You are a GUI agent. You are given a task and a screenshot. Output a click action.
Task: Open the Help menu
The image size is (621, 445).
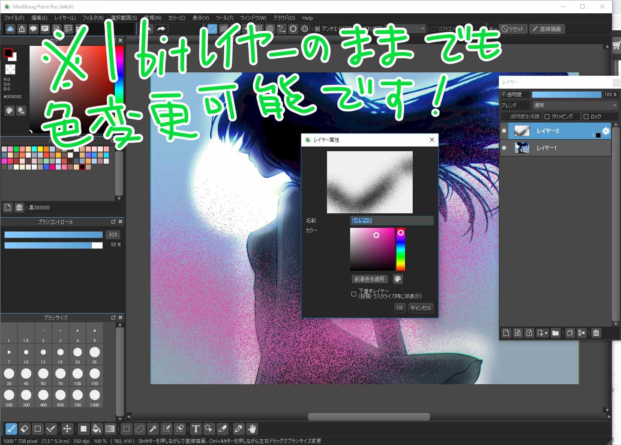click(307, 18)
